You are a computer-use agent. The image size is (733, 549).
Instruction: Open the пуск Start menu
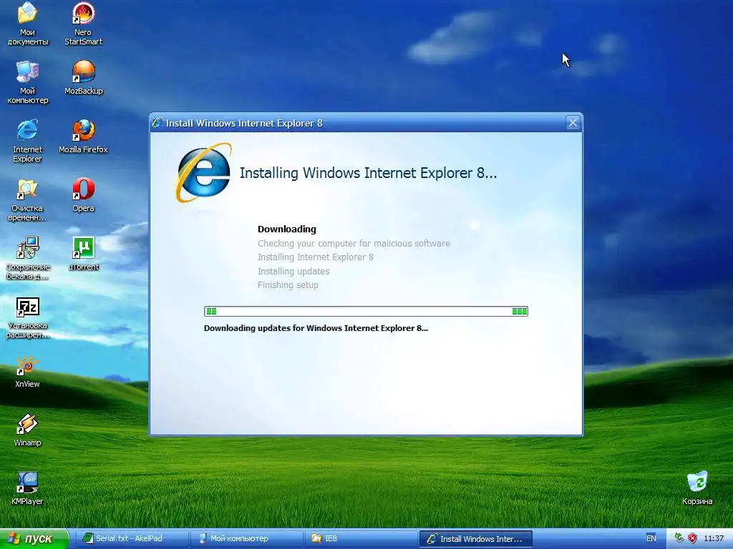34,539
